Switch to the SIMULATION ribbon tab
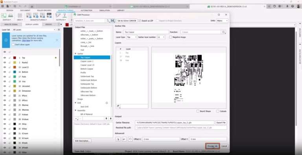 [105, 10]
